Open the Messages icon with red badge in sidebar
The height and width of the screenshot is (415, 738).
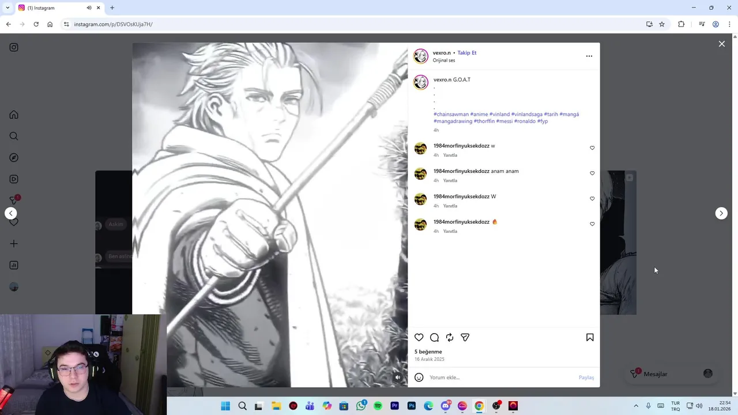14,200
